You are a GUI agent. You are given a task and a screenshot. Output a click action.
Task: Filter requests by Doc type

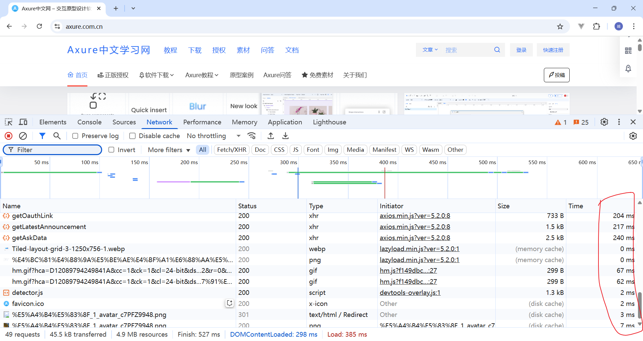click(260, 150)
